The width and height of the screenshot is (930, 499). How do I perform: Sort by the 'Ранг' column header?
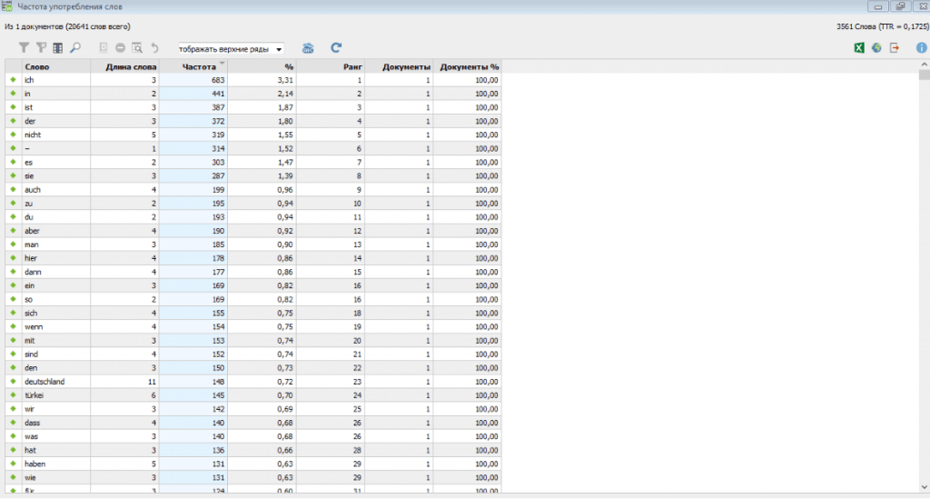[x=331, y=66]
